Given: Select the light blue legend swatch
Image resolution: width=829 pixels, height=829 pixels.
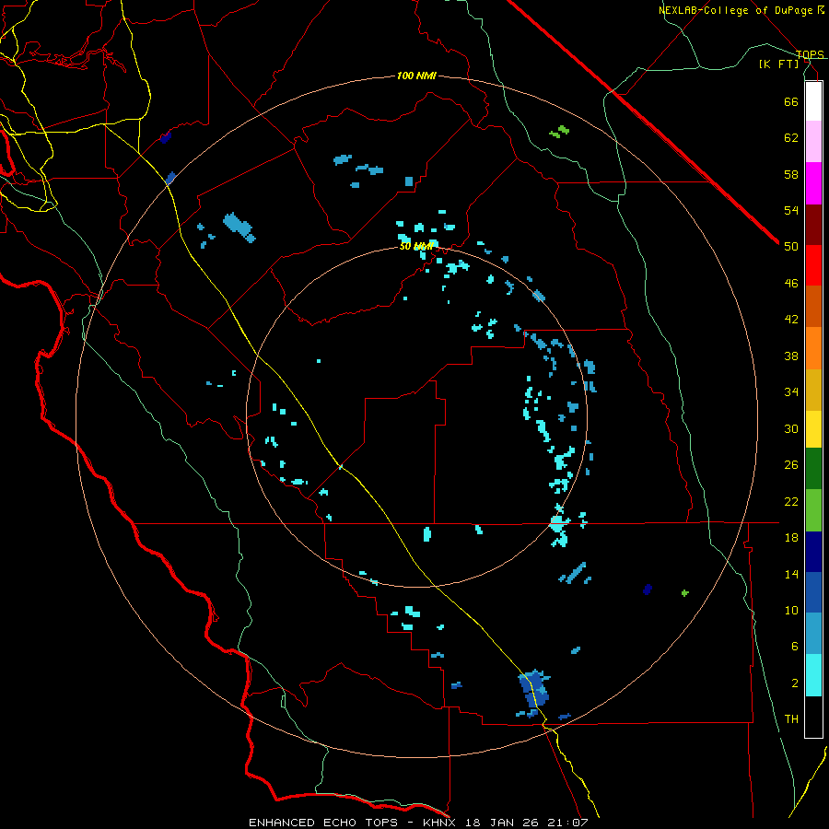Looking at the screenshot, I should point(813,634).
